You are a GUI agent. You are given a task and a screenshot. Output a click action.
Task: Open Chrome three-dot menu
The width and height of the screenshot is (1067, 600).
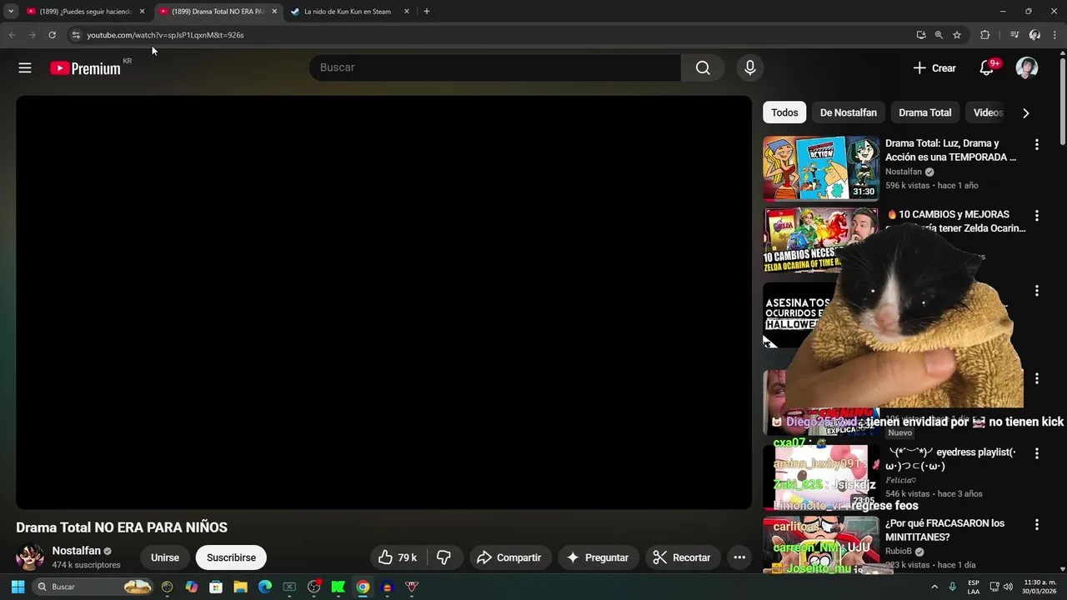coord(1055,35)
